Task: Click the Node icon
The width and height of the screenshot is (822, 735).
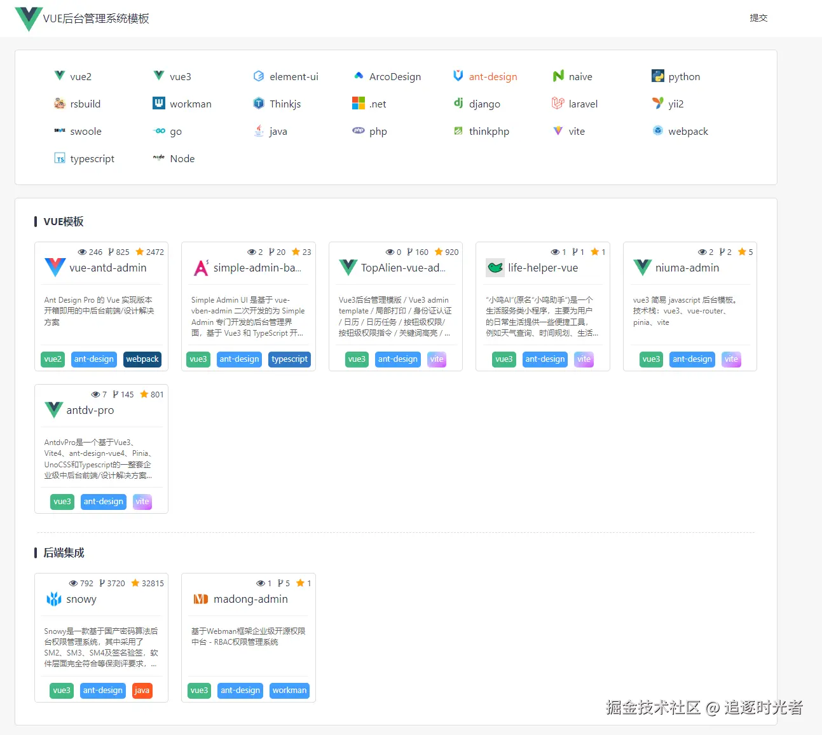Action: pos(159,157)
